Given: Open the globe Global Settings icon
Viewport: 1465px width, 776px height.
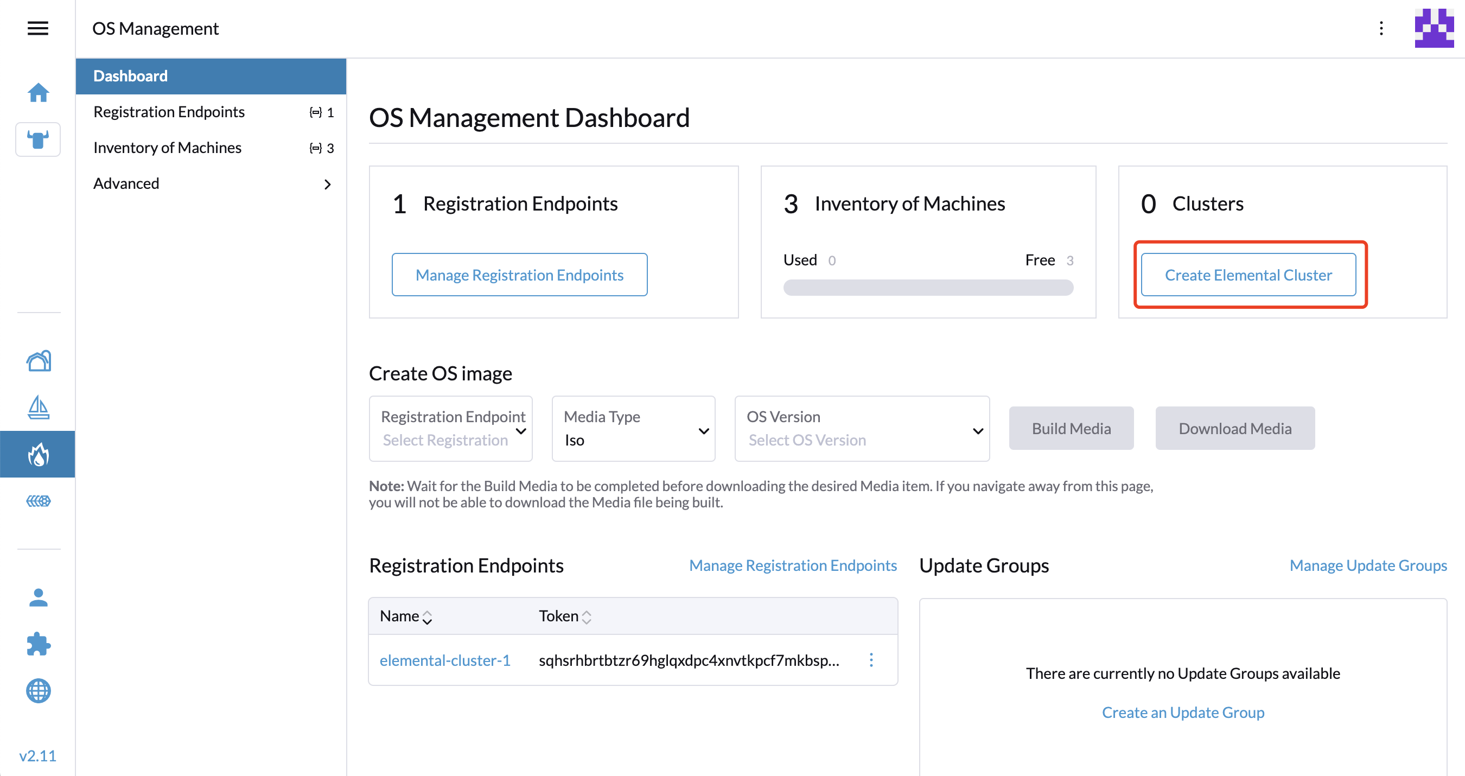Looking at the screenshot, I should click(38, 691).
